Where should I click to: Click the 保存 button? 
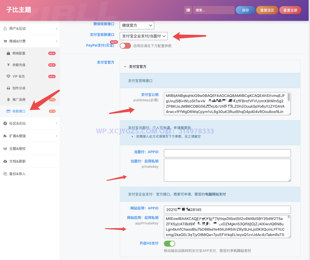coord(245,10)
